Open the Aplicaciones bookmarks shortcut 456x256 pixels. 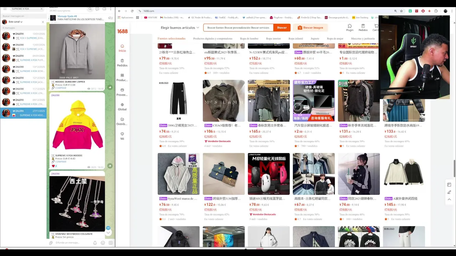click(125, 17)
